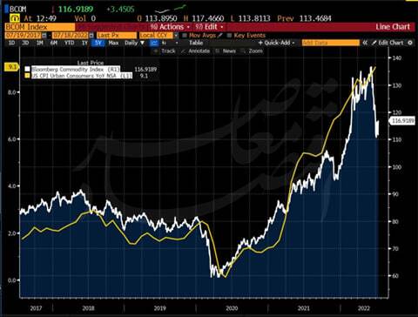The image size is (418, 317).
Task: Open the Local CCY currency dropdown
Action: click(176, 36)
